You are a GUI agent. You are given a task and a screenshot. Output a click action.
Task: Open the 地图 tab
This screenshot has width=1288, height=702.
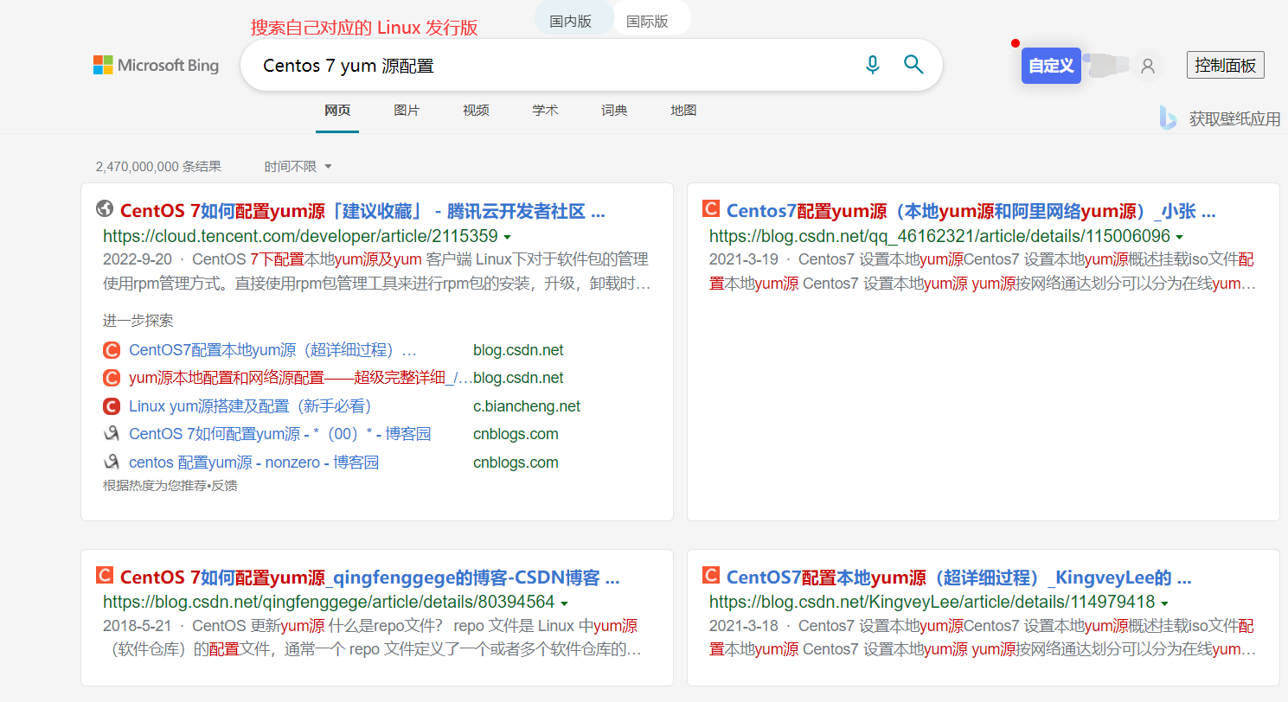coord(683,111)
